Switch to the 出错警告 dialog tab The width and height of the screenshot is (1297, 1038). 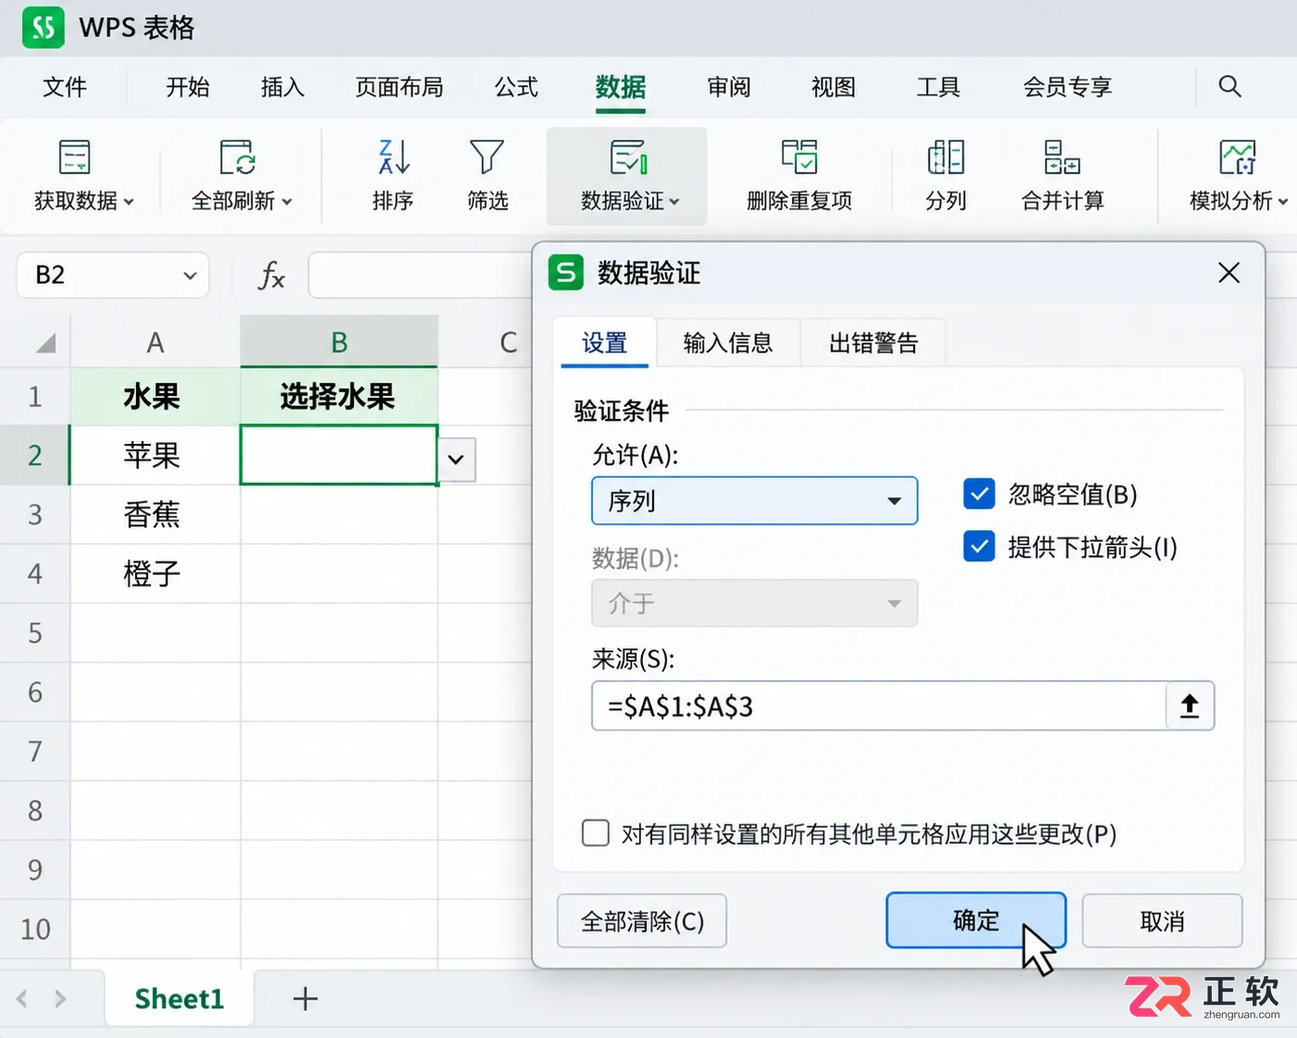pyautogui.click(x=873, y=343)
